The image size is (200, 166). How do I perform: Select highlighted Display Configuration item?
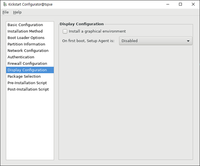coord(30,70)
